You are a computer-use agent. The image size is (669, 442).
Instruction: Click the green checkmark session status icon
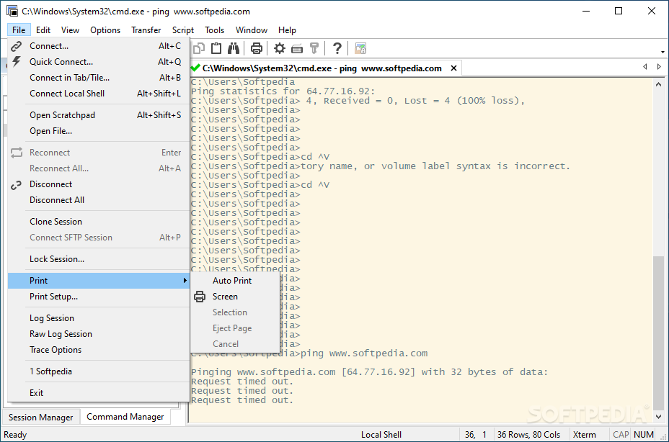coord(195,68)
